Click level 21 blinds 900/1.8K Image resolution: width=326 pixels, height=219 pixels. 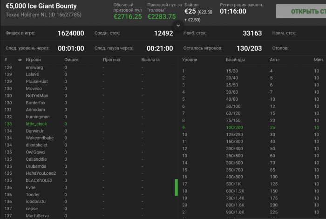pyautogui.click(x=235, y=212)
